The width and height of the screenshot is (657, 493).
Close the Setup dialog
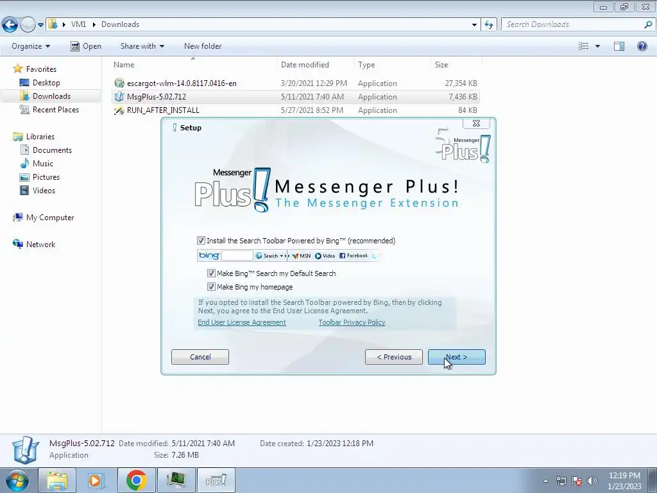476,123
